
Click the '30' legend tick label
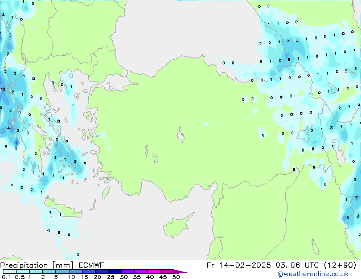(x=124, y=277)
